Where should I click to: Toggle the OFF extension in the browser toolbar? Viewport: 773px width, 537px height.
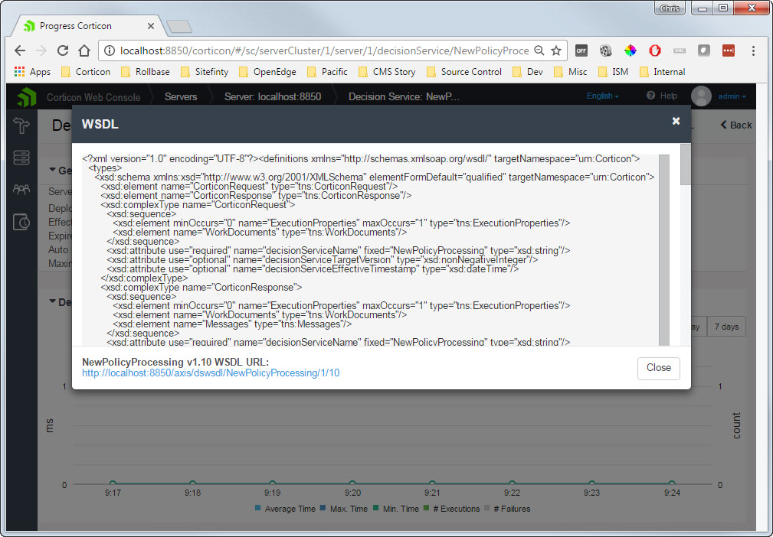(x=581, y=50)
